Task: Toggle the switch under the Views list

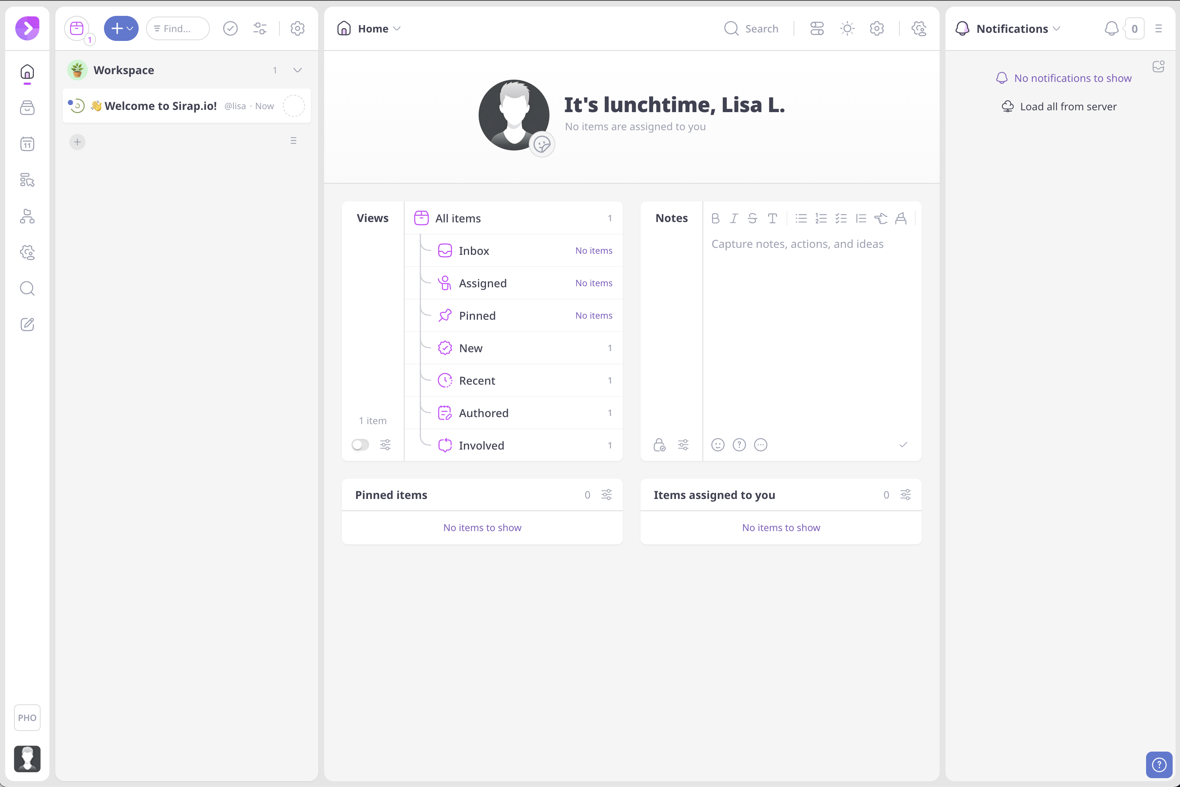Action: [x=360, y=445]
